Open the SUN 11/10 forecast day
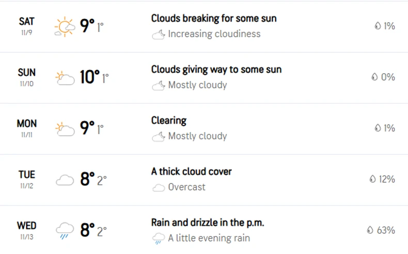408x254 pixels. (26, 77)
